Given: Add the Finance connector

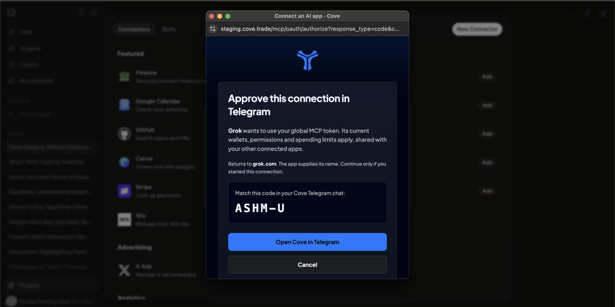Looking at the screenshot, I should click(487, 77).
